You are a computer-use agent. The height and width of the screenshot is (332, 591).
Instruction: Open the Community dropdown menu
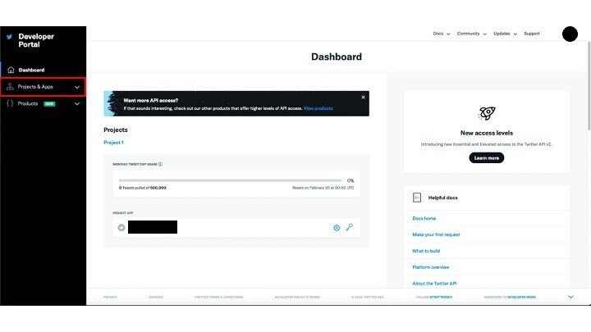[x=471, y=34]
